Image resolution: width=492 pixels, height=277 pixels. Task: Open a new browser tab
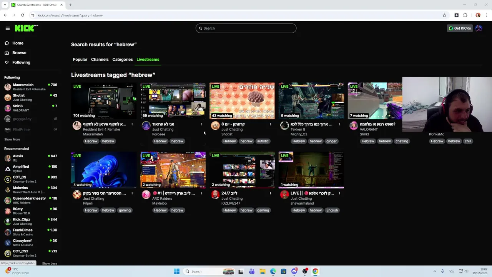coord(70,5)
